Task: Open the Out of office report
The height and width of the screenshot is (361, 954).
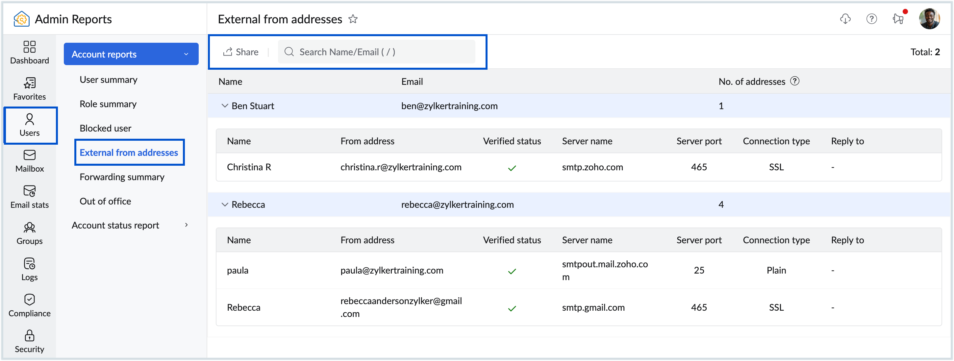Action: 105,201
